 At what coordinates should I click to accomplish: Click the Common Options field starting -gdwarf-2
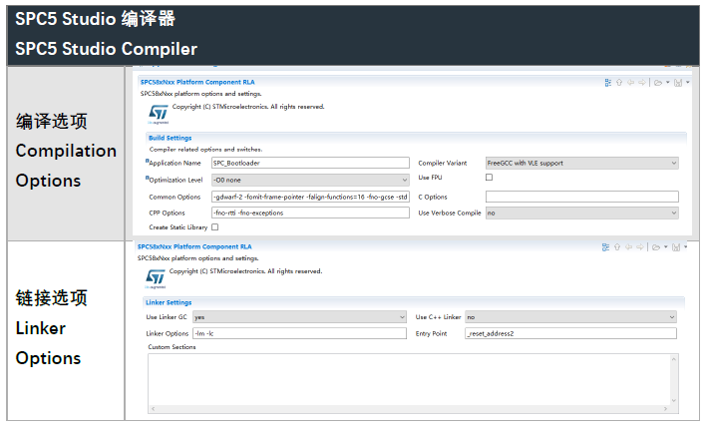(x=310, y=197)
